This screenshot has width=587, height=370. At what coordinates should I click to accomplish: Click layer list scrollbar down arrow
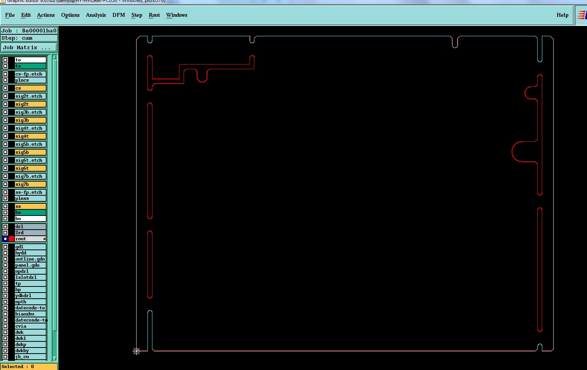(x=55, y=359)
